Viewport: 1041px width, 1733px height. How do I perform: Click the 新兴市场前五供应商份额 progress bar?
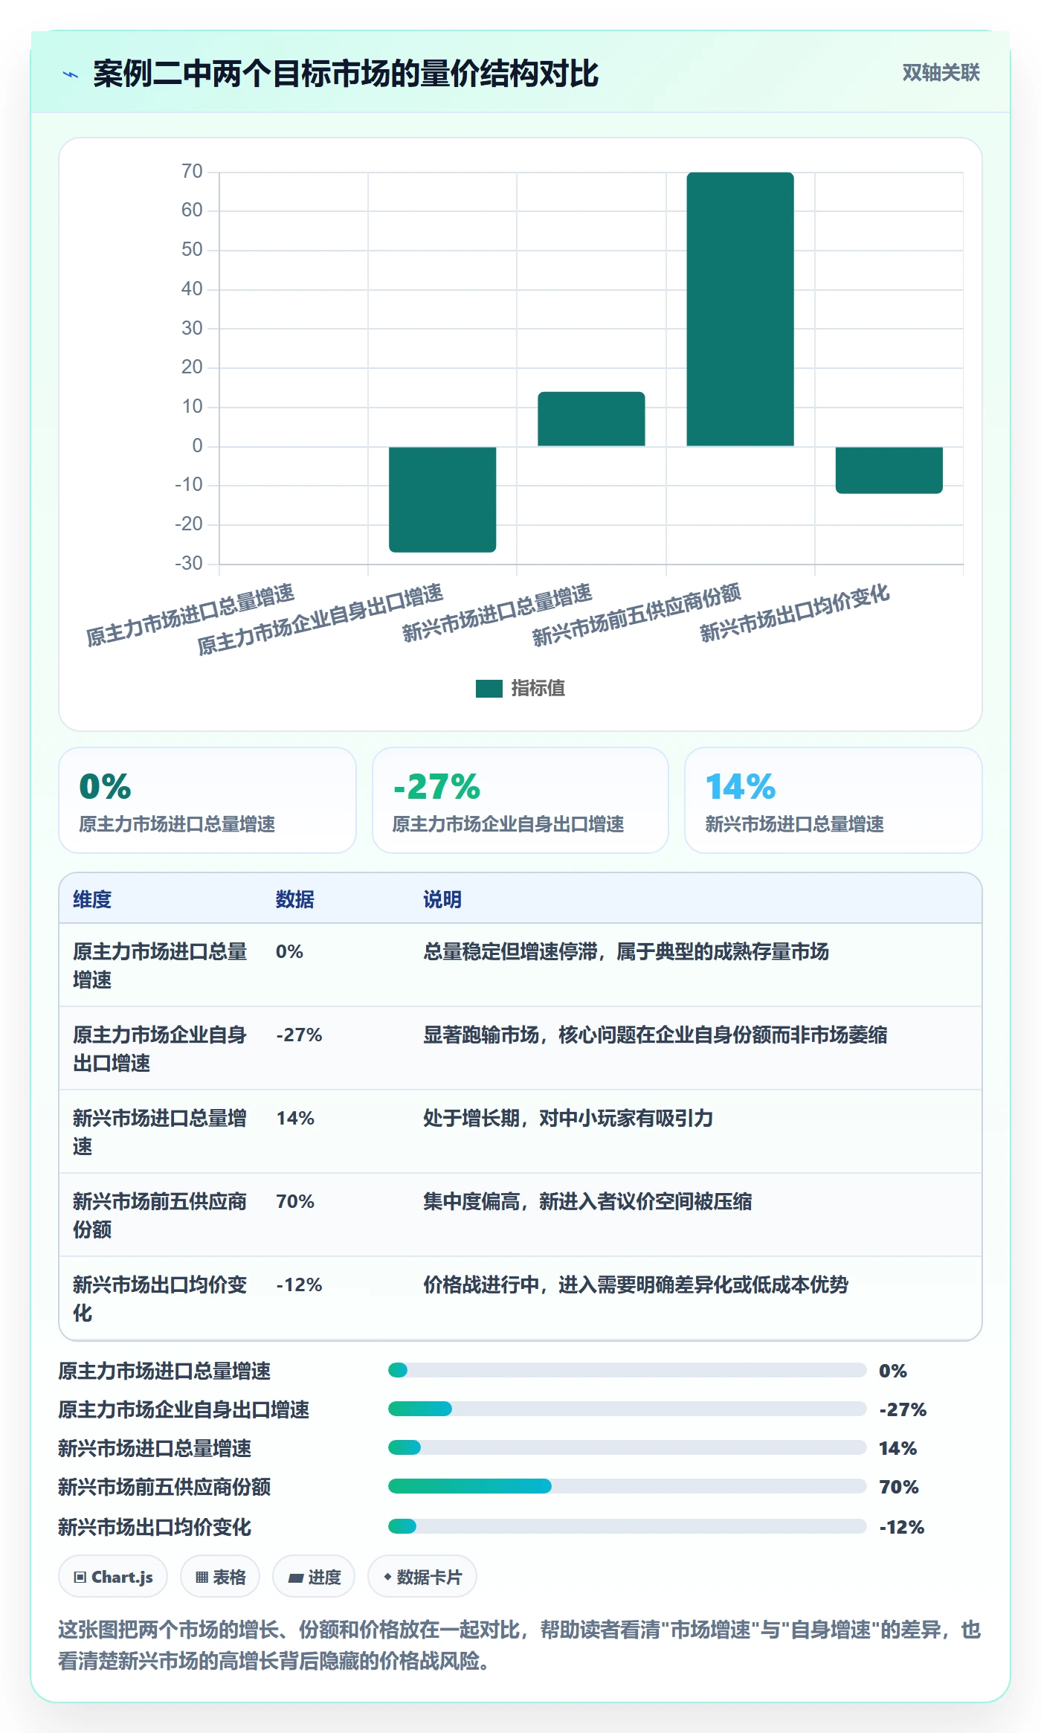(x=627, y=1486)
